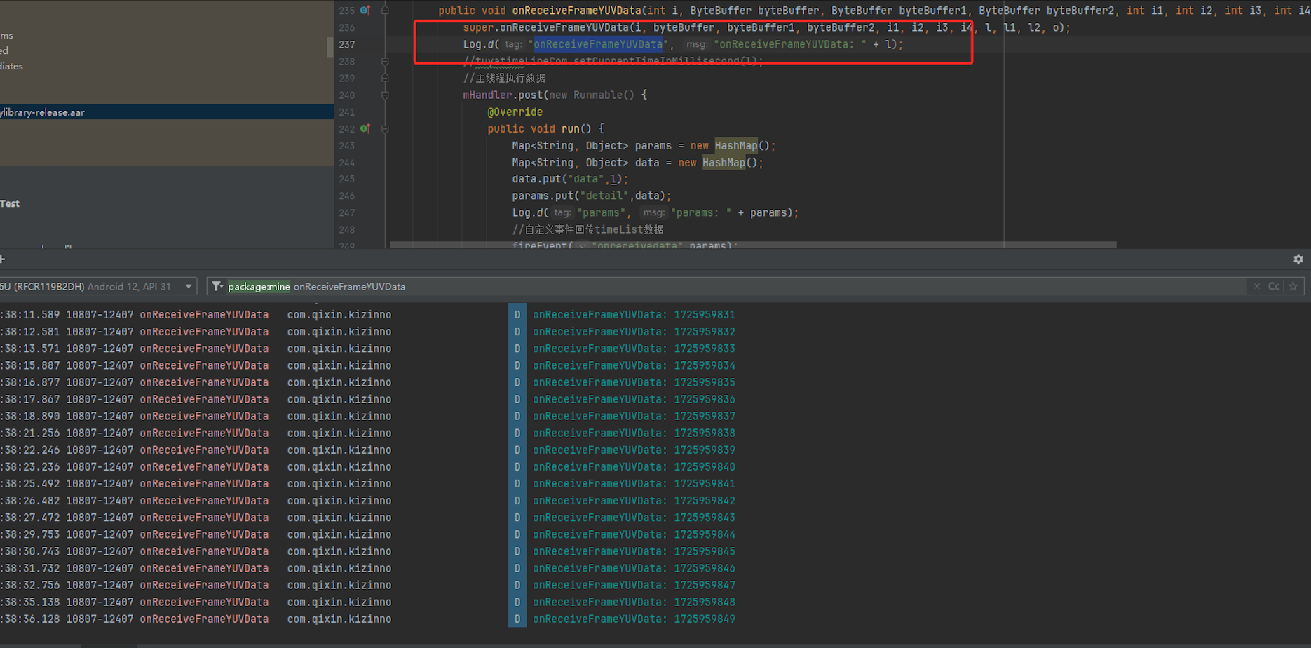Click debug level D badge of last log
The image size is (1311, 648).
tap(517, 619)
